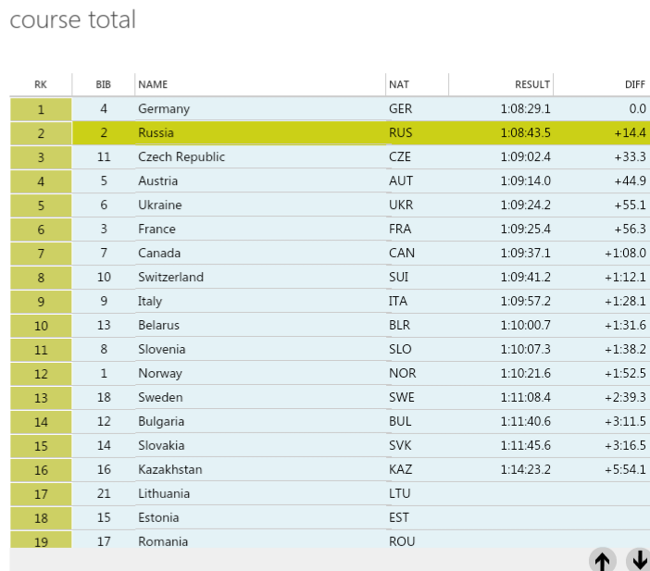Select the Ukraine result row
Screen dimensions: 650x571
(330, 205)
